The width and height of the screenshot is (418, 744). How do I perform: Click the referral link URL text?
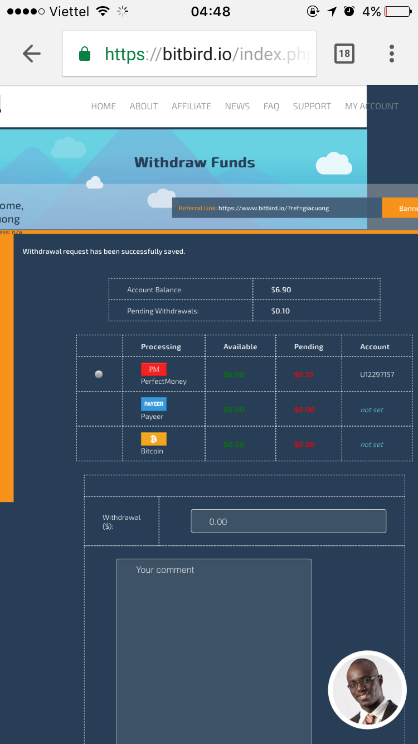(274, 208)
